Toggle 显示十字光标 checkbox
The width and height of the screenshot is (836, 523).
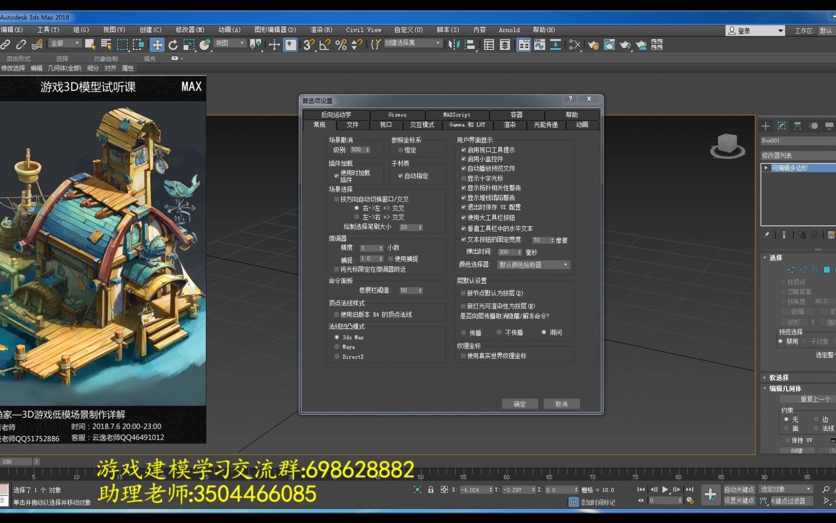pos(464,178)
